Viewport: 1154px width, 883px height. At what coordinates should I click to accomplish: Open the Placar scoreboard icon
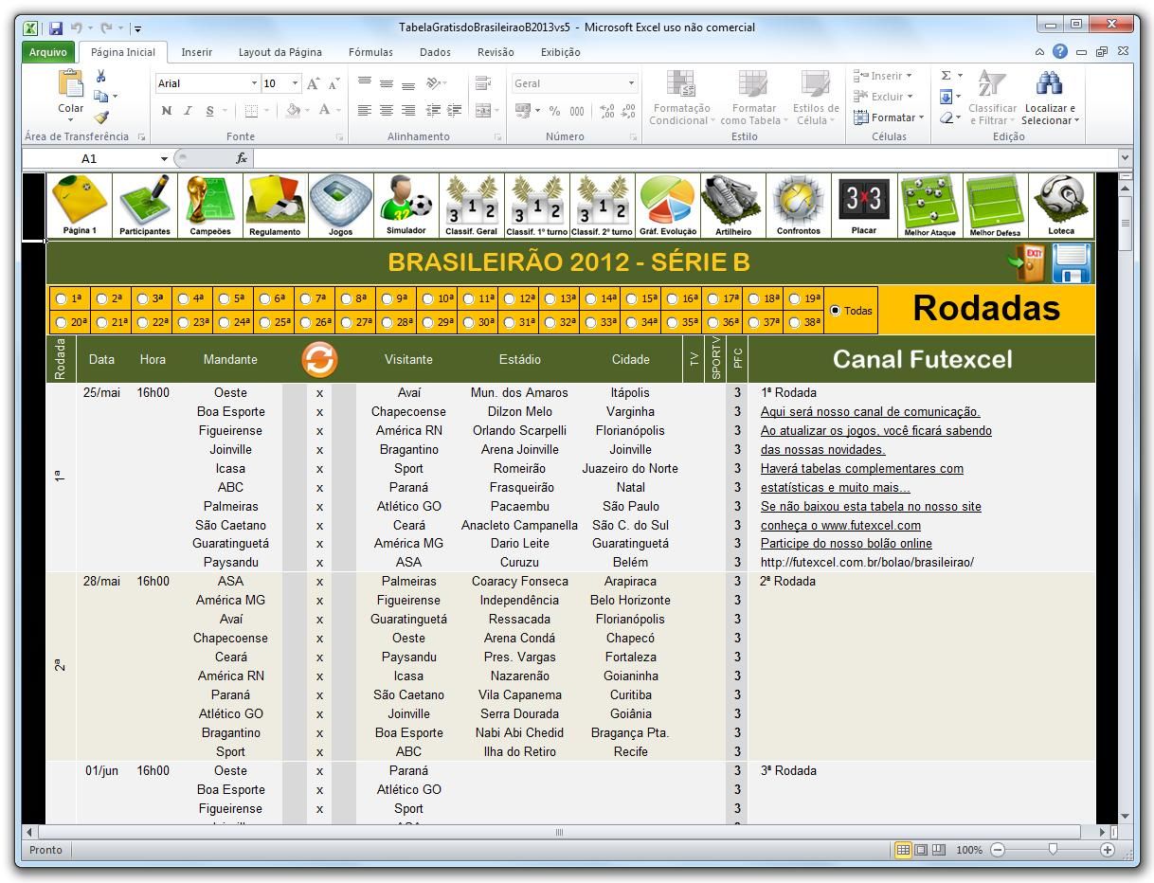coord(863,206)
